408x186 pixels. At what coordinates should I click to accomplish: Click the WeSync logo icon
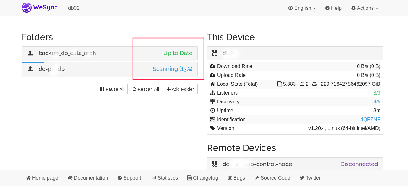(27, 8)
